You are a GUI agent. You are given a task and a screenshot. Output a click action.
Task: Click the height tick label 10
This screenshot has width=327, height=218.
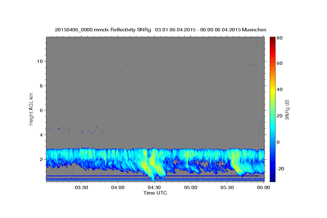(x=40, y=61)
